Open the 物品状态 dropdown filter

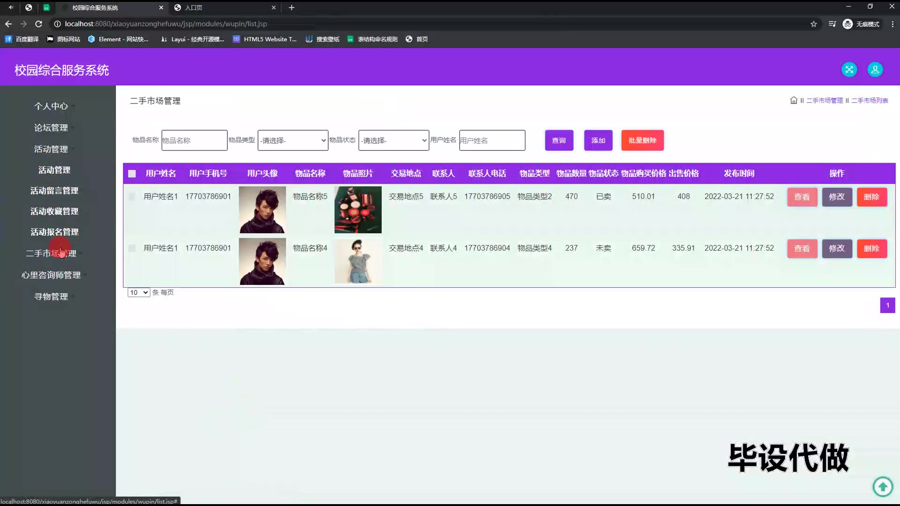pos(394,141)
